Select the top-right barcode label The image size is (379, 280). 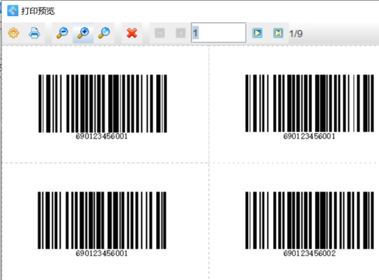pyautogui.click(x=309, y=107)
